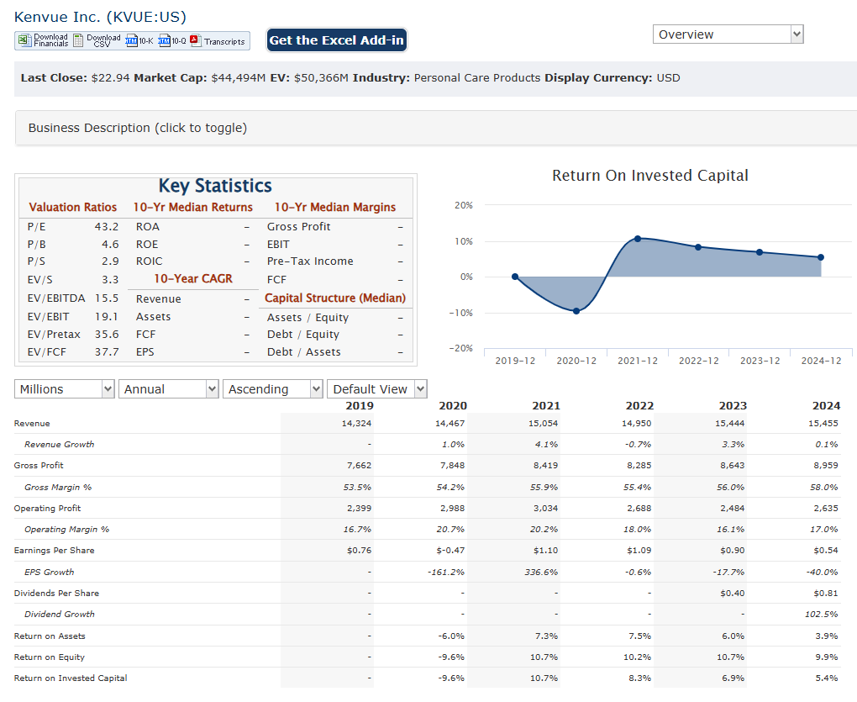This screenshot has width=857, height=702.
Task: Click the Dividend Growth row label
Action: [x=59, y=614]
